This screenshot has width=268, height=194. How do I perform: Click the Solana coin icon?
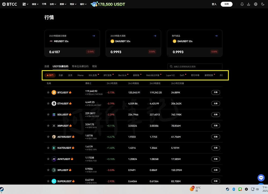tap(54, 115)
